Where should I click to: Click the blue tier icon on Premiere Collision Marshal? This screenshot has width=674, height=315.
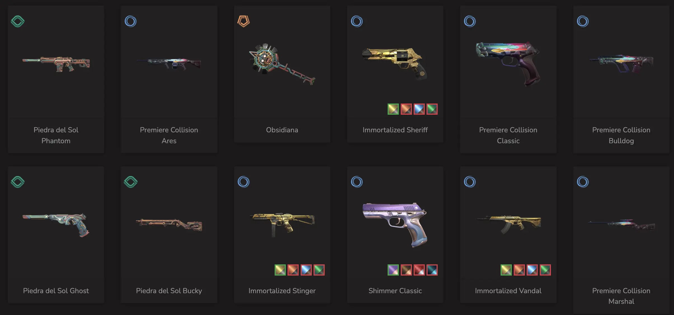coord(583,182)
